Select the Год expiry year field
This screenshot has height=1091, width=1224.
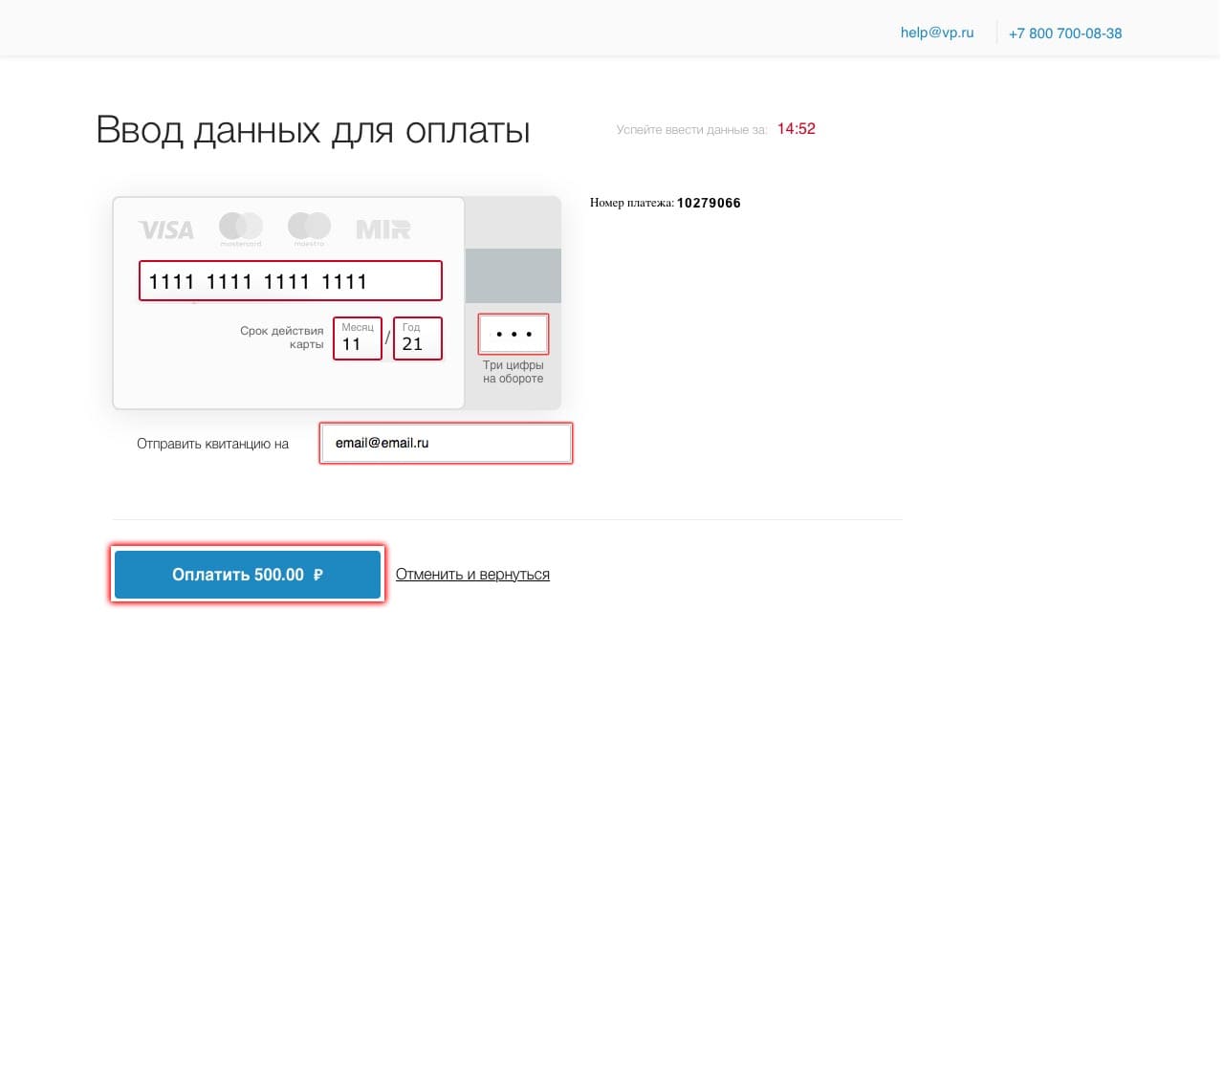coord(418,338)
